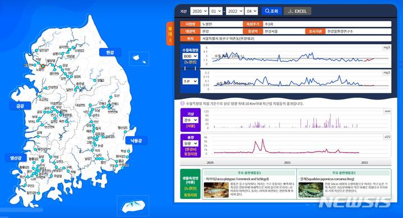
Task: Click the 2022 marker on the timeline axis
Action: click(x=364, y=163)
